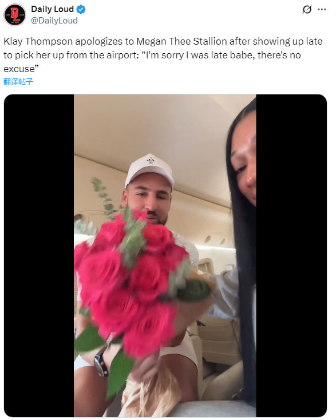Open the @DailyLoud handle link
This screenshot has height=420, width=336.
point(54,21)
